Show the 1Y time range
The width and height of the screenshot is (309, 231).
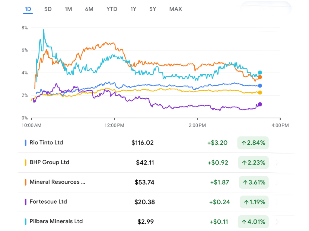pyautogui.click(x=133, y=9)
